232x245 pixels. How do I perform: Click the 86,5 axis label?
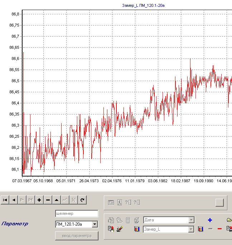click(x=15, y=81)
